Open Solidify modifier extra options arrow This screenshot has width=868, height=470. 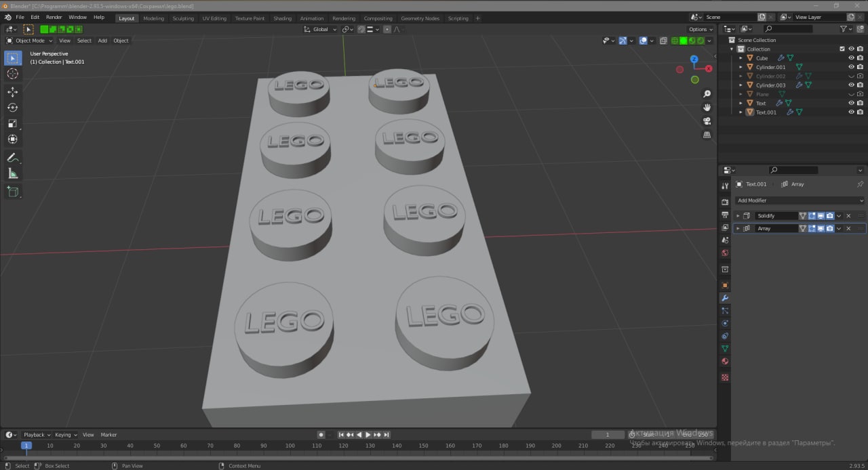pos(839,216)
